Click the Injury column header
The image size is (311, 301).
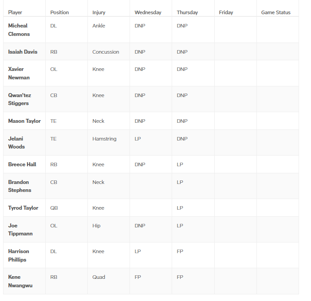coord(99,12)
